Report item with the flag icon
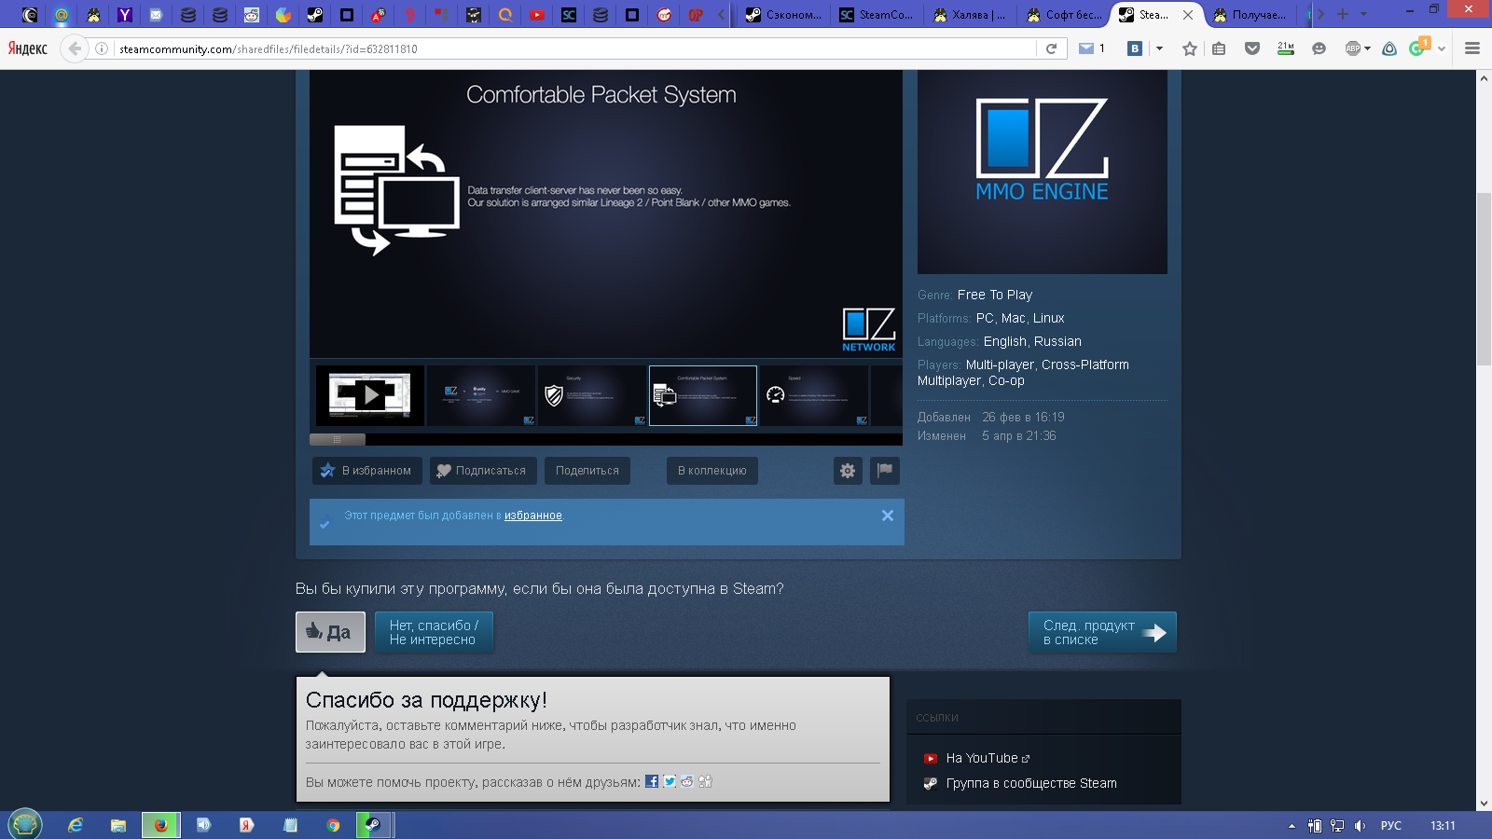The width and height of the screenshot is (1492, 839). 885,471
